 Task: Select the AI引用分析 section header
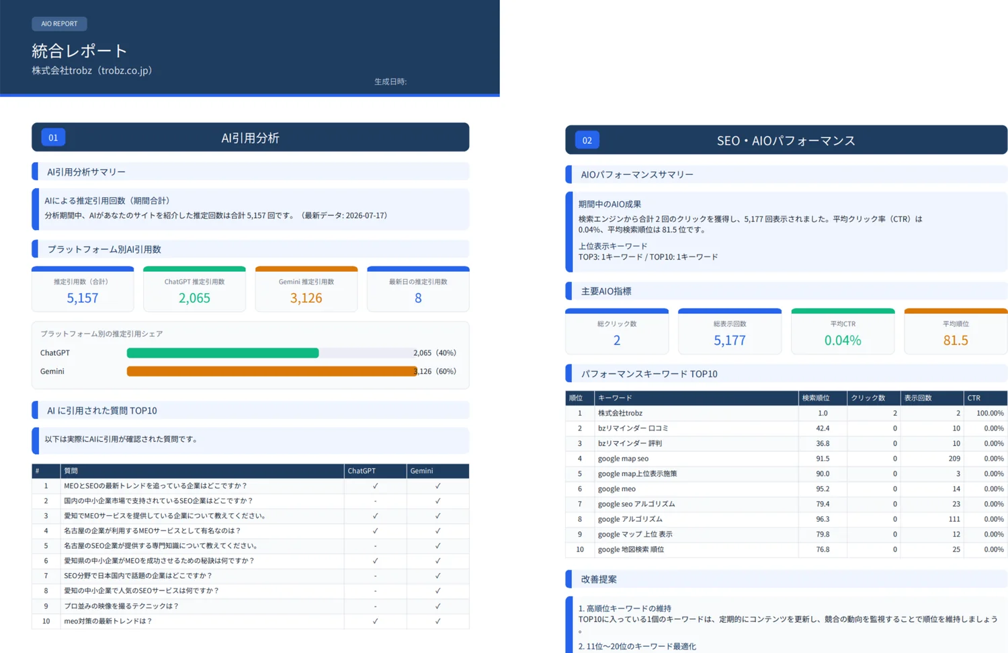point(250,137)
